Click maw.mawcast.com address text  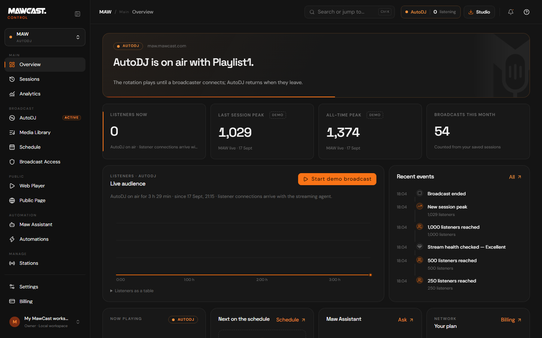(x=167, y=46)
